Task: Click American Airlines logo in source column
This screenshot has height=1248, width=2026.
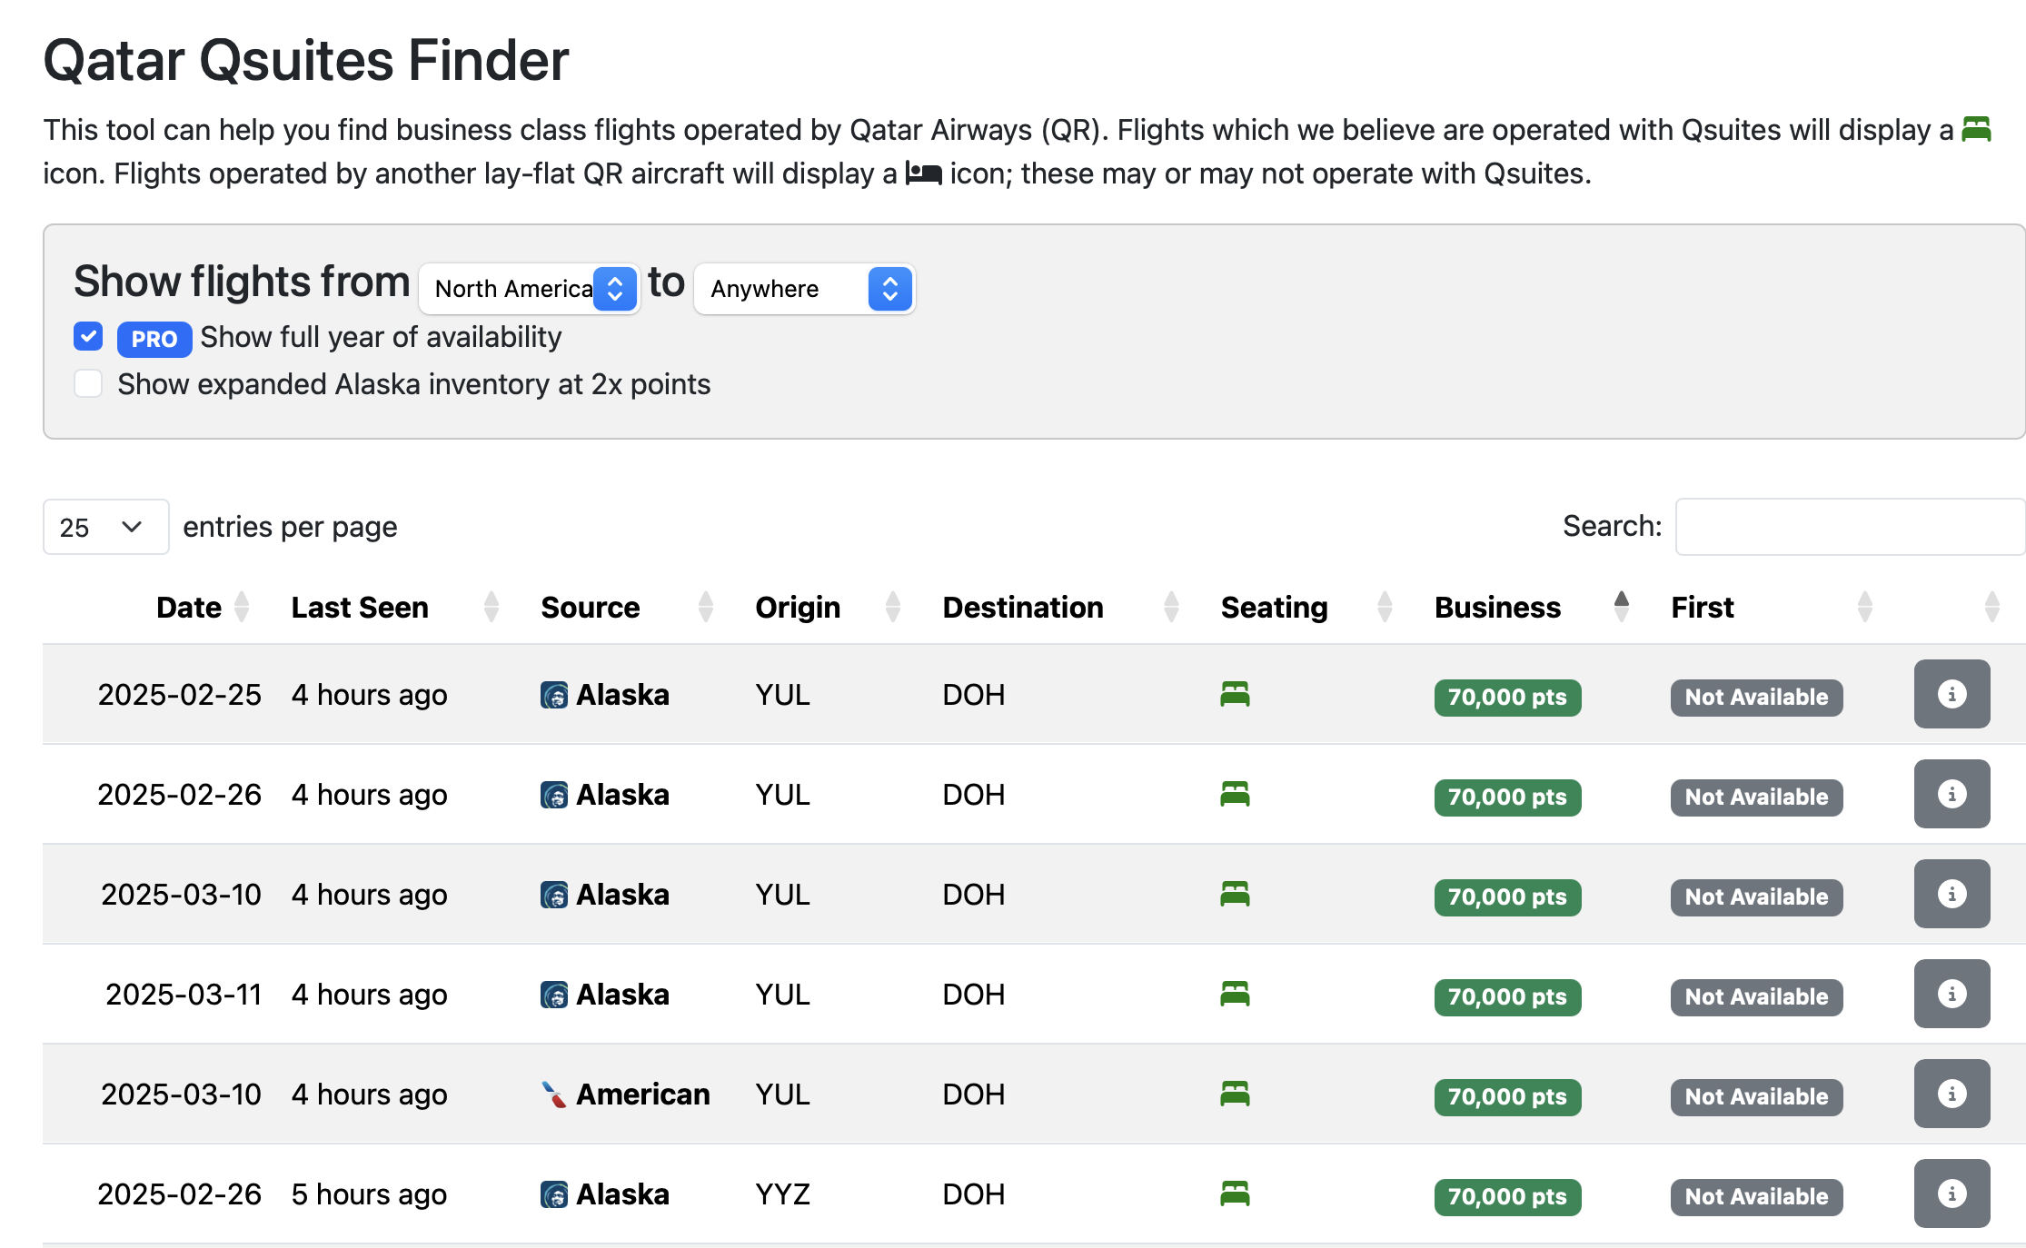Action: [x=554, y=1094]
